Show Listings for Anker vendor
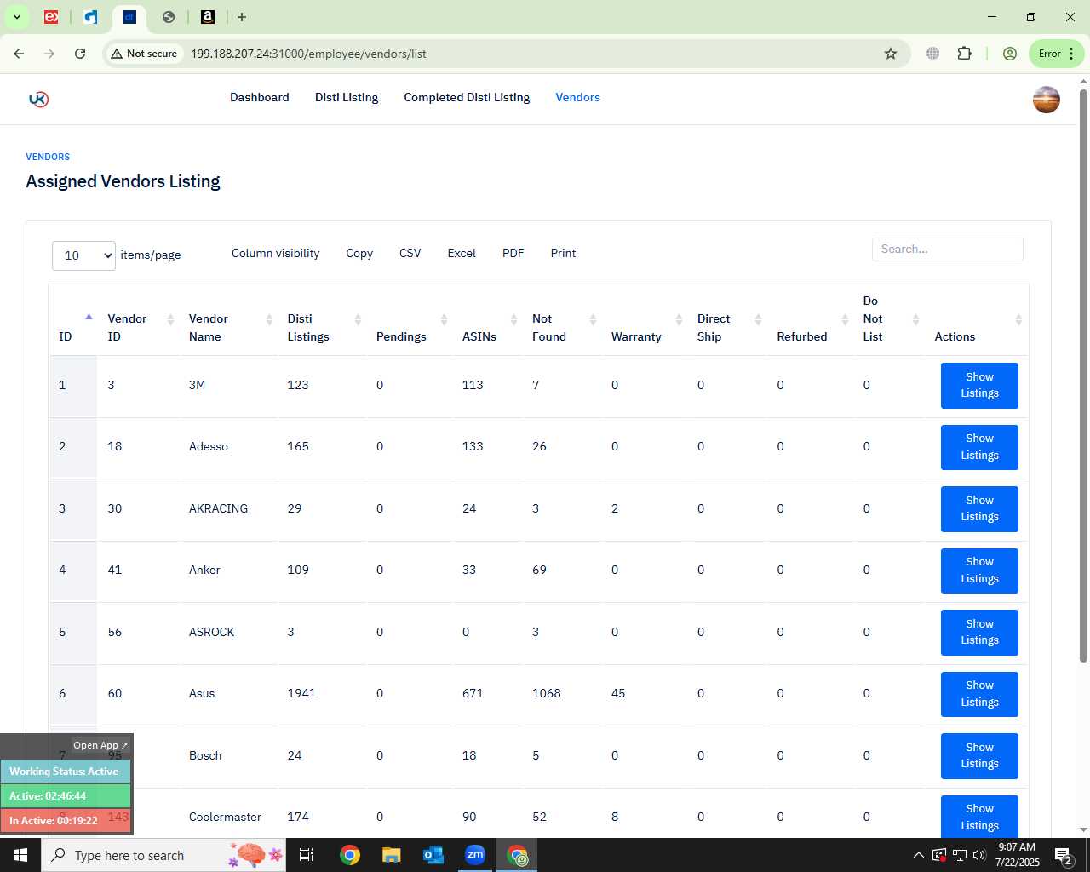 coord(979,571)
